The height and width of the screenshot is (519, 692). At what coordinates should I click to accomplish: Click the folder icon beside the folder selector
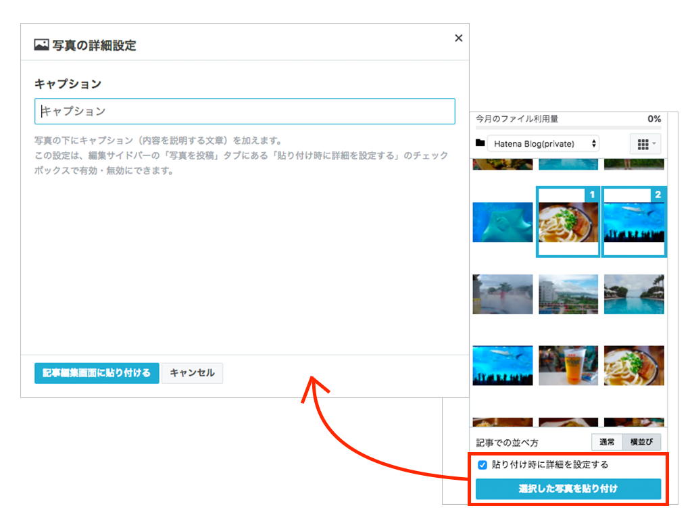[x=480, y=143]
